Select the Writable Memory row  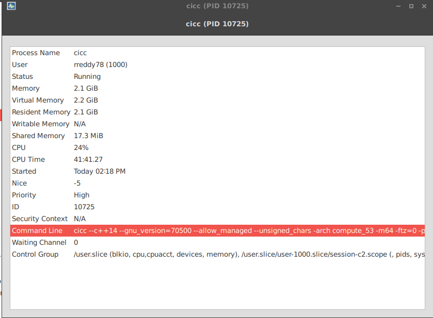tap(217, 124)
